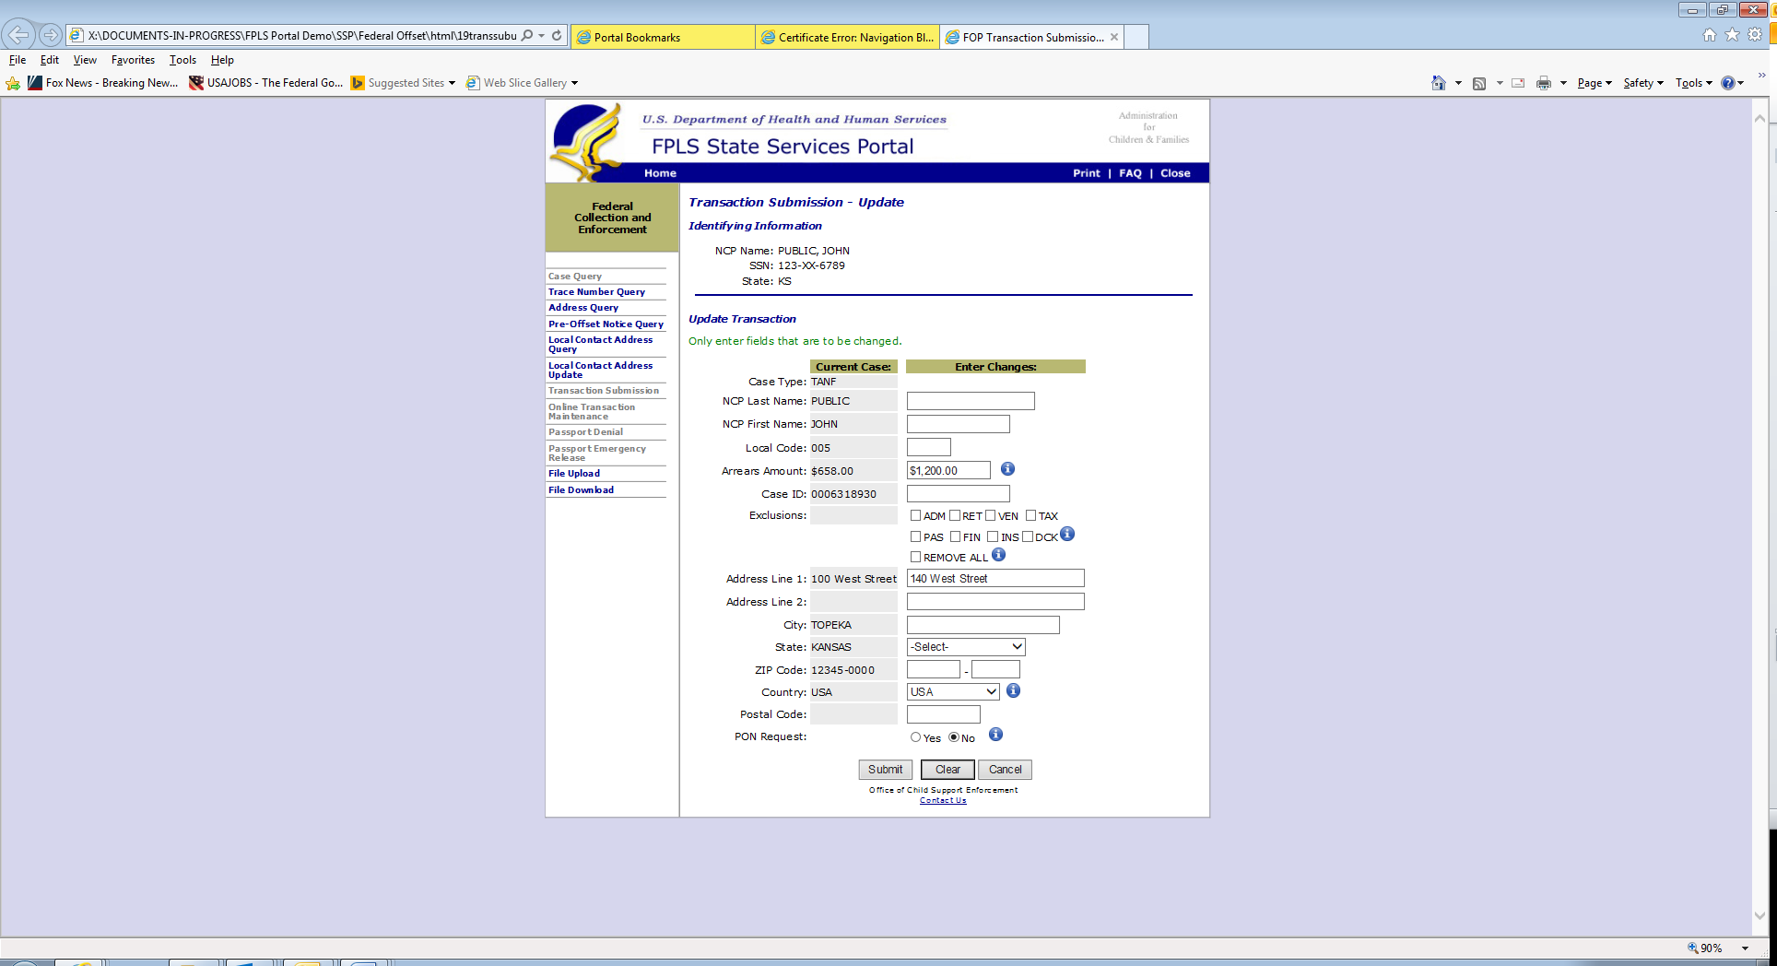Show info icon next to Country dropdown
Image resolution: width=1777 pixels, height=966 pixels.
click(x=1013, y=690)
